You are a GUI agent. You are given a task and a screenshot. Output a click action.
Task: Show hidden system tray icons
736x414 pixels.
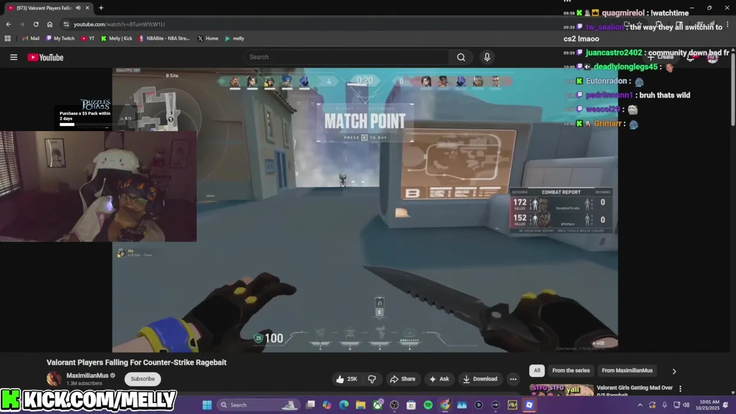click(640, 405)
